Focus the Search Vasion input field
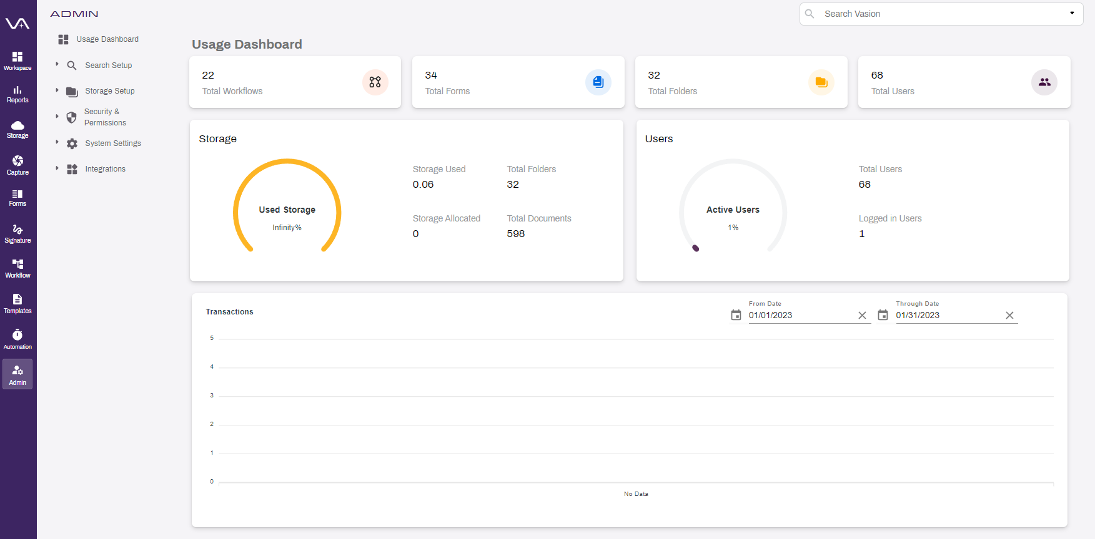The image size is (1095, 539). pos(942,14)
